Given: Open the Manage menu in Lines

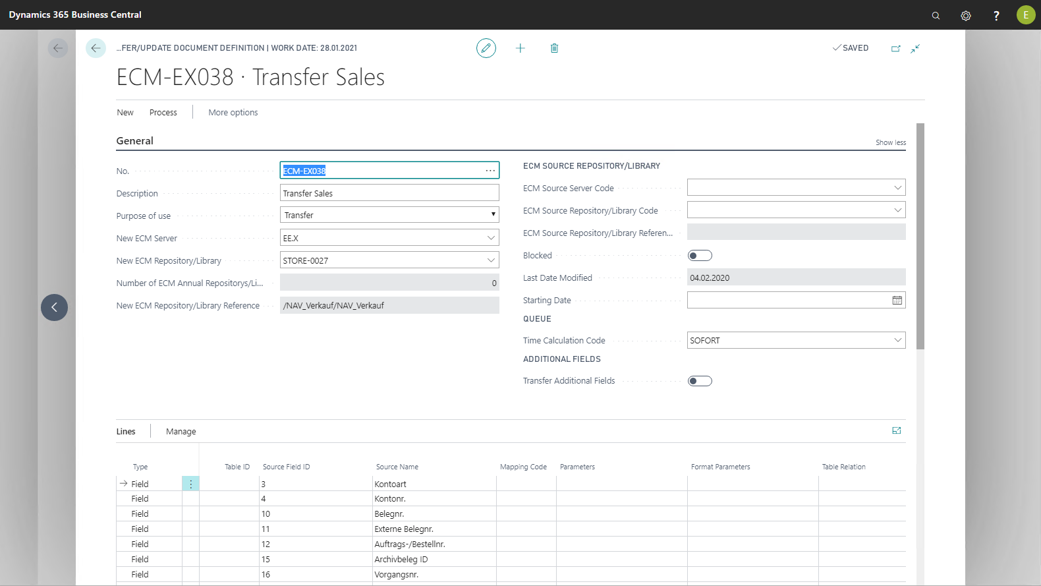Looking at the screenshot, I should tap(181, 432).
